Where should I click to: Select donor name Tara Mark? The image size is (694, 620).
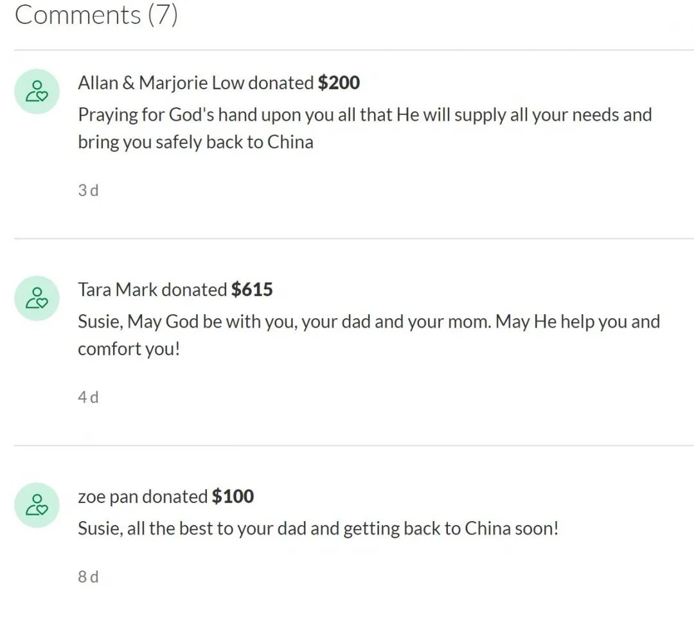coord(118,290)
